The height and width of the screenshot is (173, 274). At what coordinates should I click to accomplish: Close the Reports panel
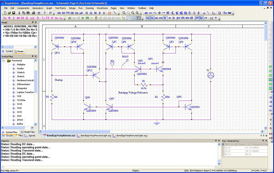(219, 141)
